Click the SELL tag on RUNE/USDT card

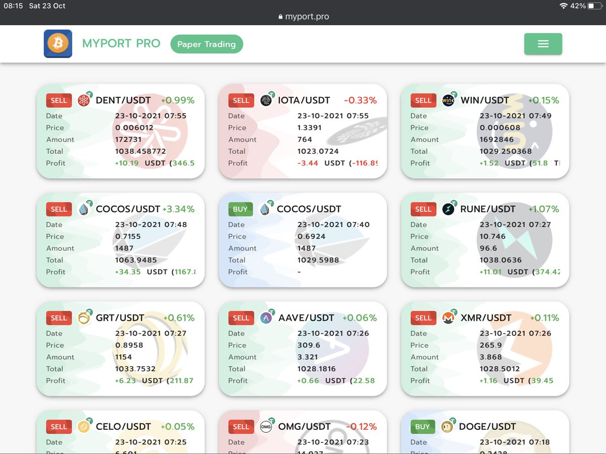point(423,209)
